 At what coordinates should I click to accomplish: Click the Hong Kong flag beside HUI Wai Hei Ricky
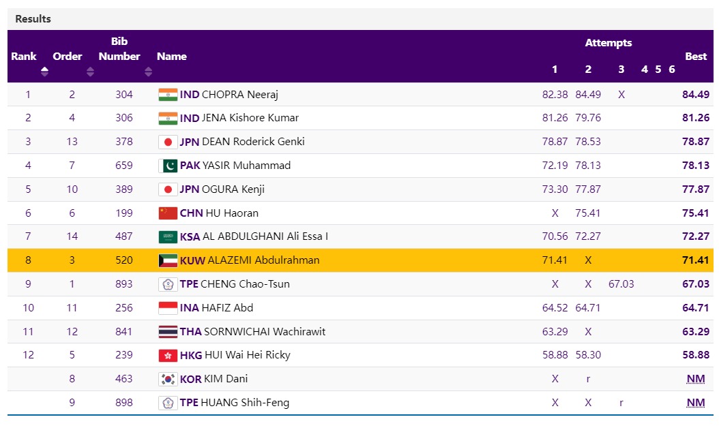point(168,355)
